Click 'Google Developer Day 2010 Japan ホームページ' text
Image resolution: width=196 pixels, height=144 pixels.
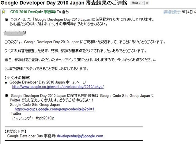click(x=48, y=82)
